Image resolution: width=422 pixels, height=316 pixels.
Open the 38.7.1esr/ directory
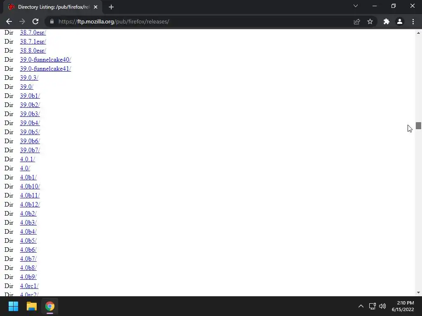click(33, 42)
